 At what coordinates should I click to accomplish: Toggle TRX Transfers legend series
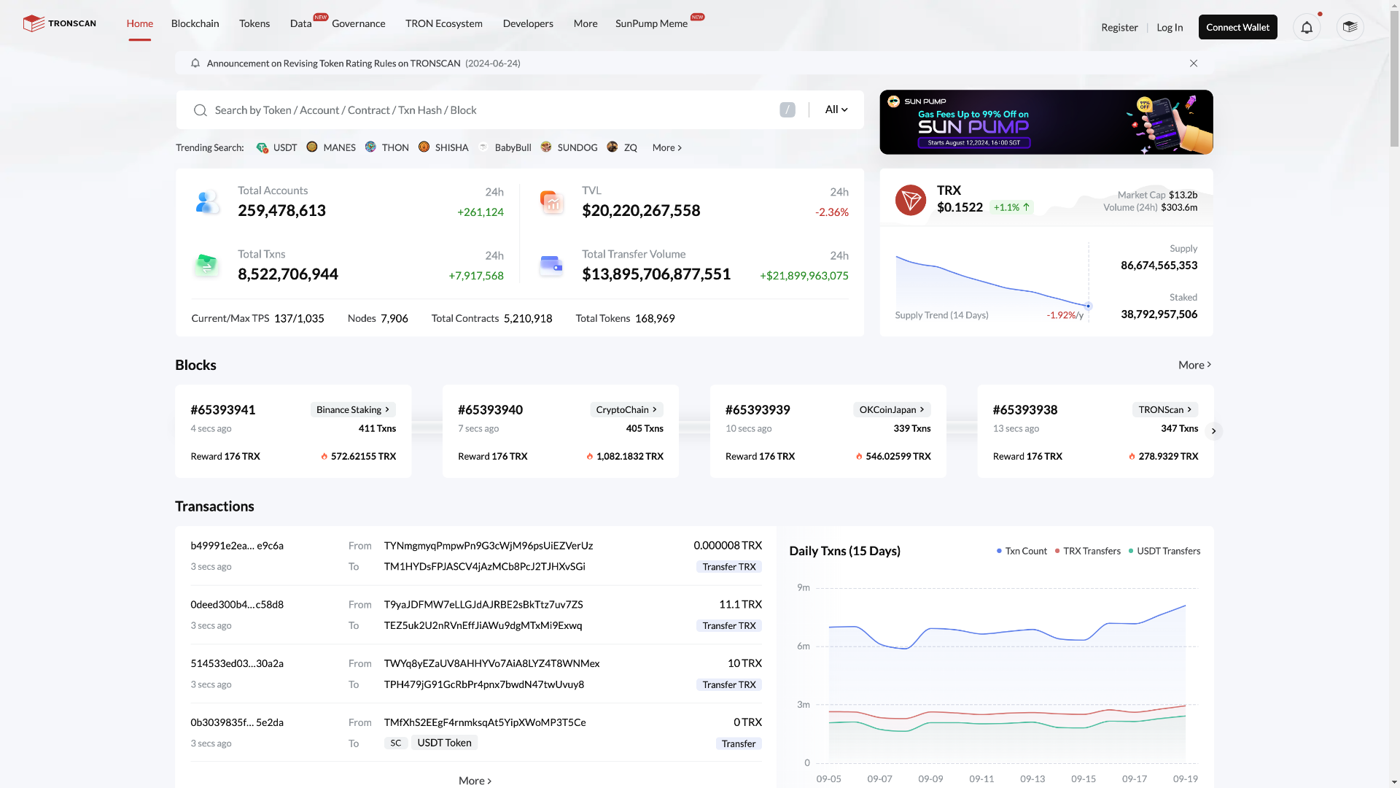point(1087,551)
